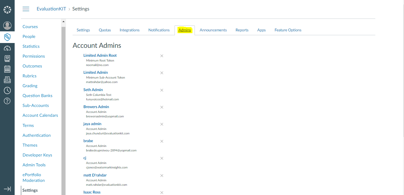Switch to the Quotas tab
This screenshot has width=404, height=195.
tap(105, 30)
